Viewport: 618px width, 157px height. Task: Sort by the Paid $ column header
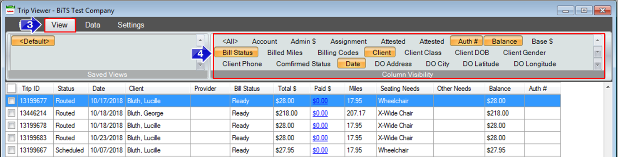tap(327, 88)
